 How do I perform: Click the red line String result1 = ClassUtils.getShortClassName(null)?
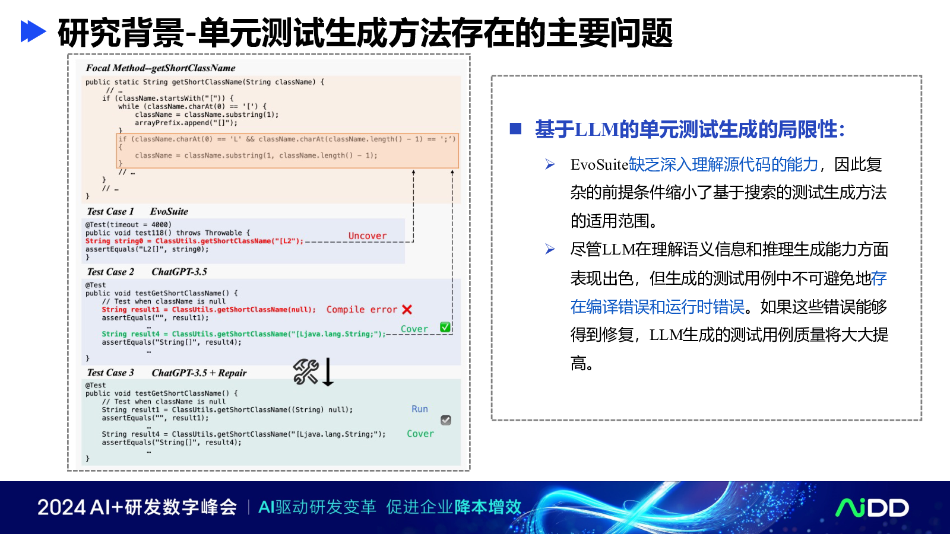208,310
